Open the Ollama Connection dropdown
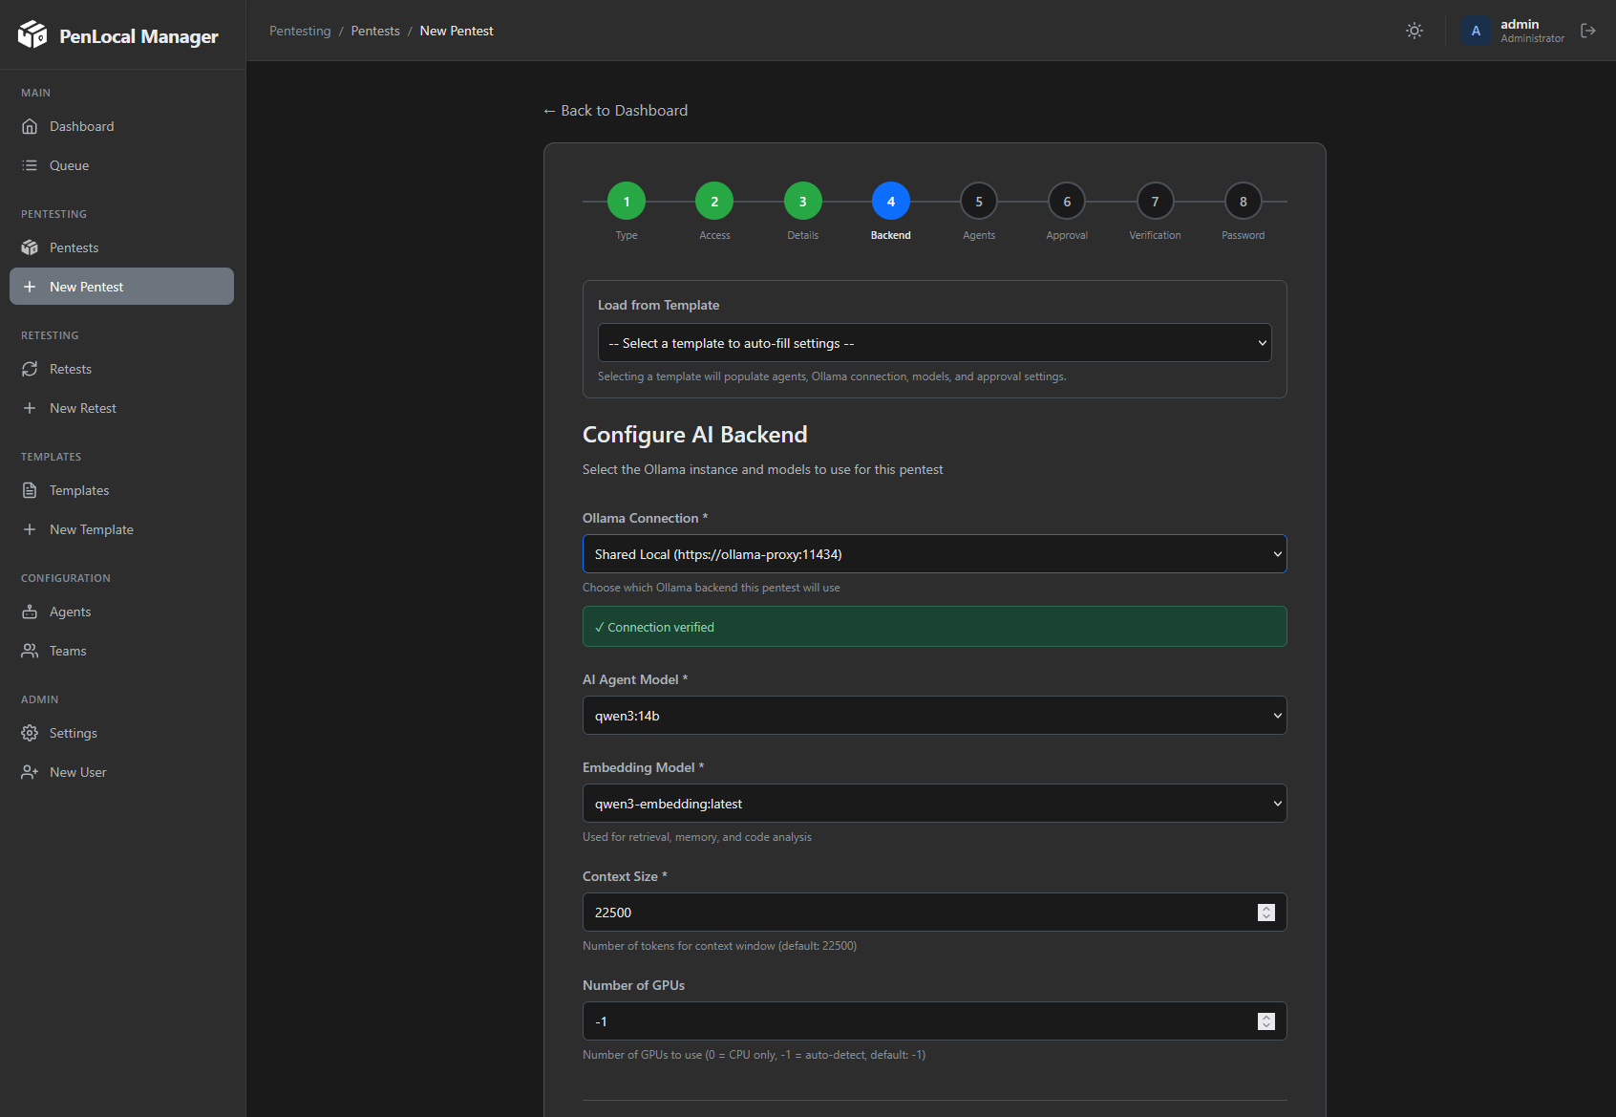Image resolution: width=1616 pixels, height=1117 pixels. point(934,554)
